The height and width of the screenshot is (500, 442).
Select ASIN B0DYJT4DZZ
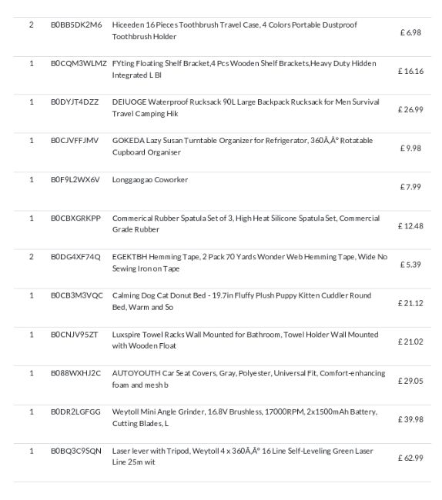pyautogui.click(x=75, y=102)
